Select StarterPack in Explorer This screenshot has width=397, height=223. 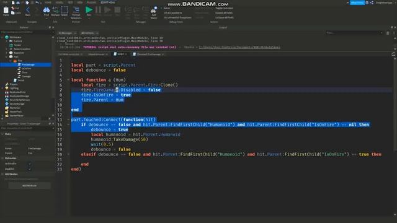16,111
